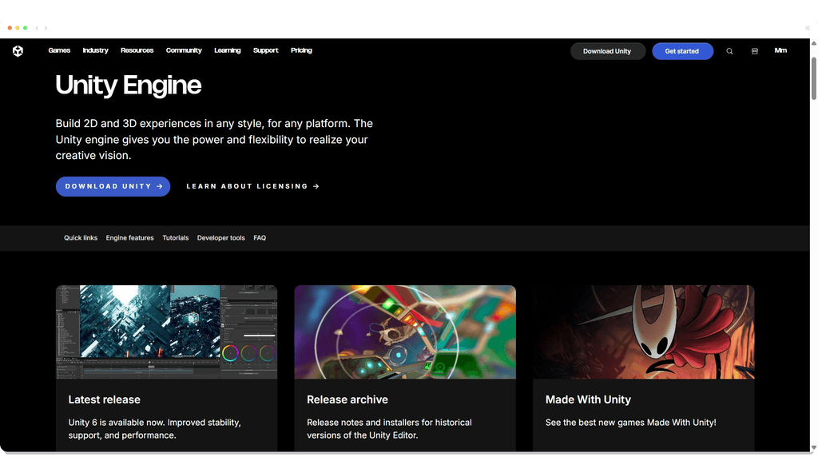
Task: Click the browser back arrow
Action: click(x=37, y=28)
